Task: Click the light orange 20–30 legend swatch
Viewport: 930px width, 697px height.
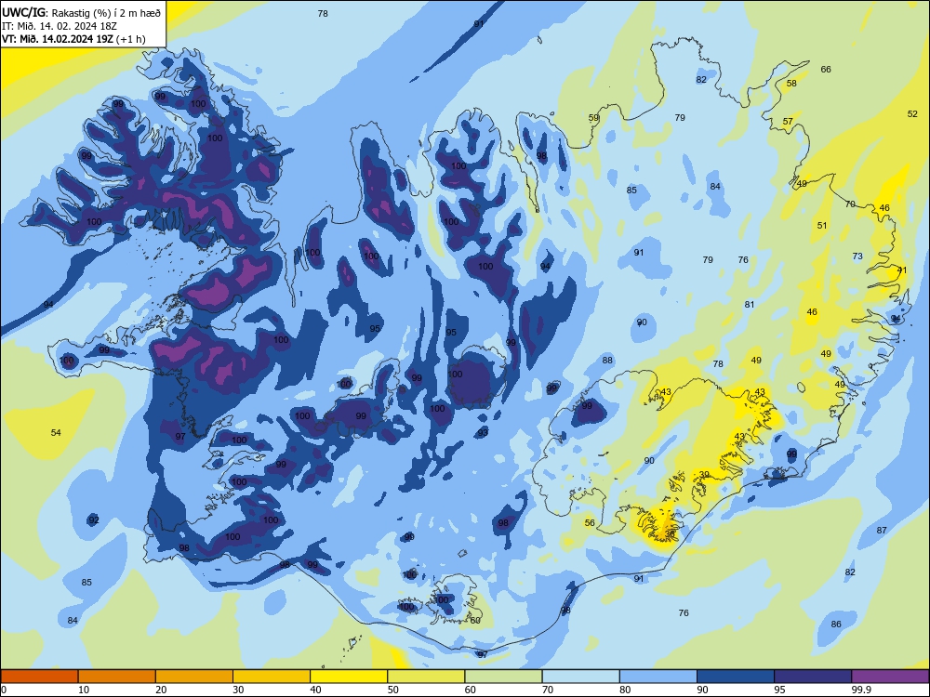Action: (194, 677)
